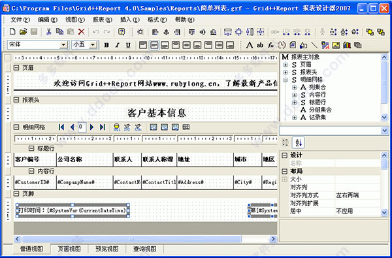392x258 pixels.
Task: Open the 报表 menu
Action: point(103,20)
